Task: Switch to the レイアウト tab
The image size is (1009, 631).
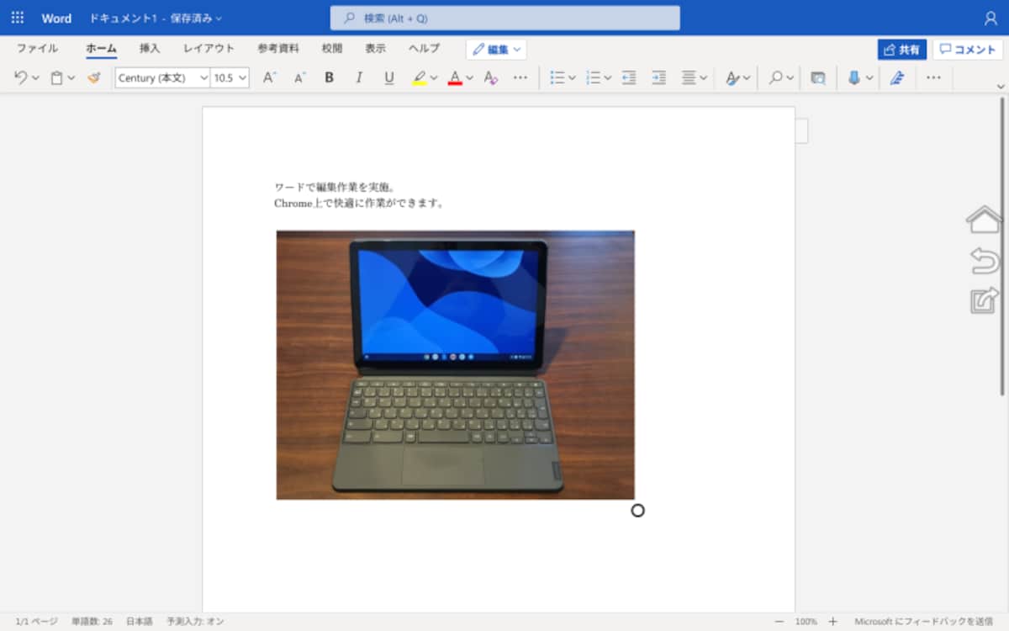Action: point(209,49)
